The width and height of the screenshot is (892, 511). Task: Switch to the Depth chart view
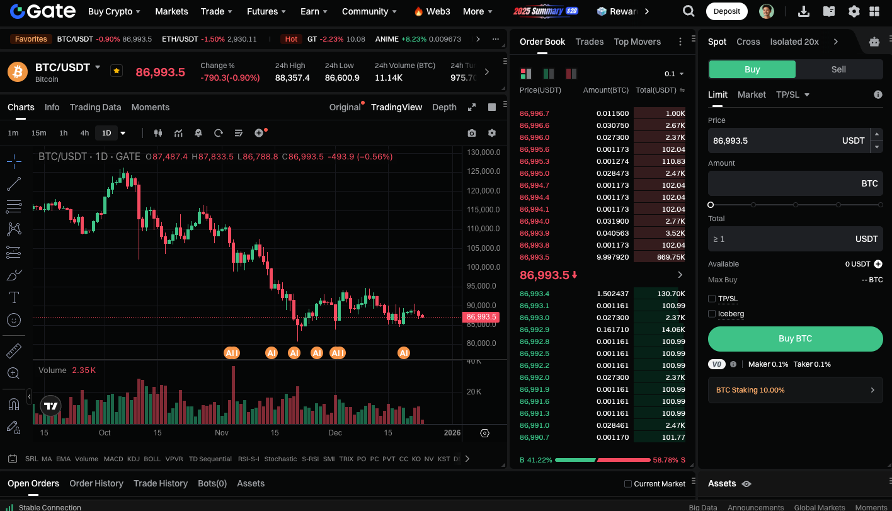pyautogui.click(x=444, y=107)
